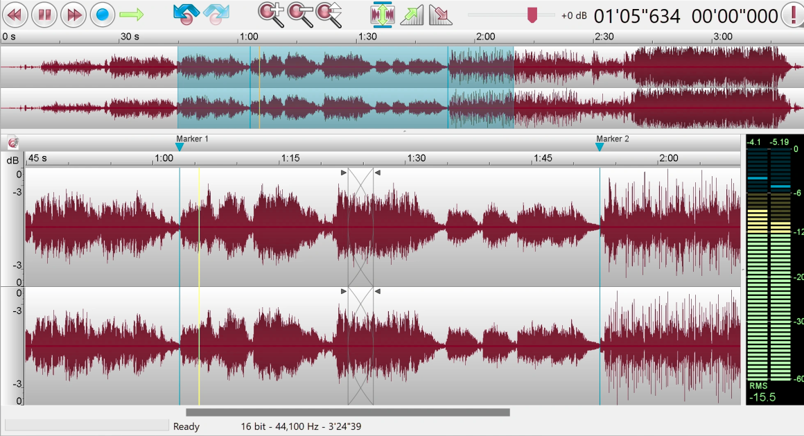
Task: Click the 01'05"634 position time display
Action: pos(637,17)
